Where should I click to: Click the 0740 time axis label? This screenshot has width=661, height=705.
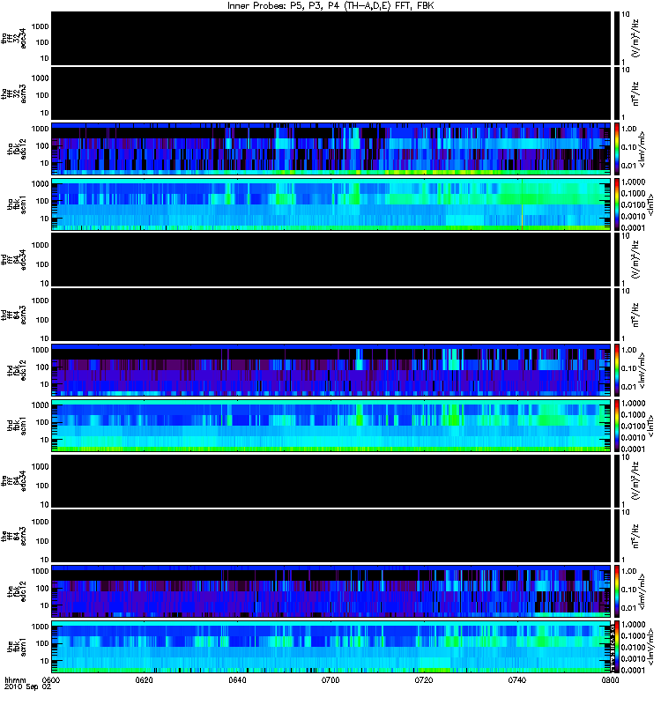coord(517,679)
